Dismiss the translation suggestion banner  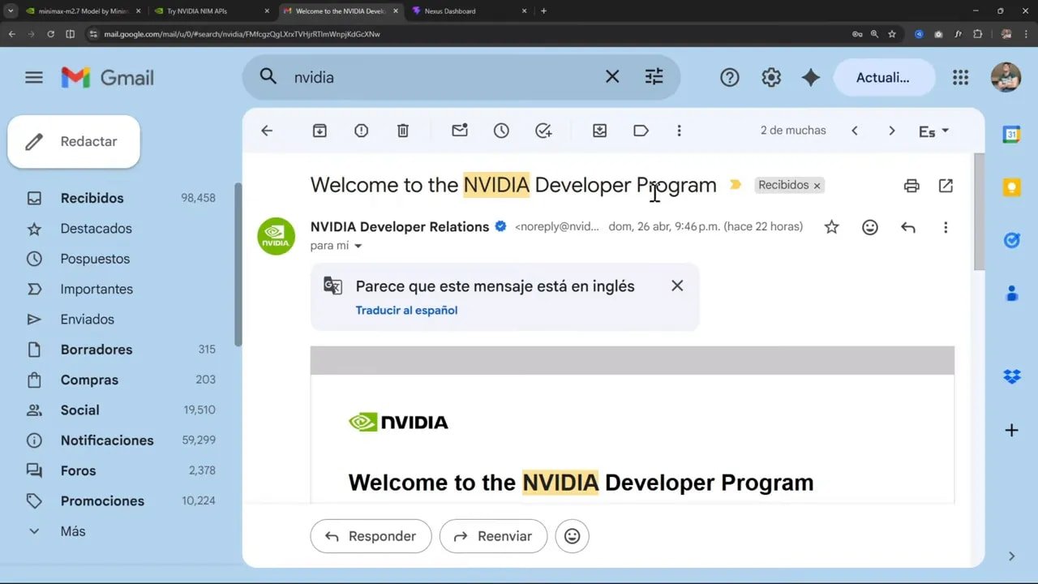(677, 286)
